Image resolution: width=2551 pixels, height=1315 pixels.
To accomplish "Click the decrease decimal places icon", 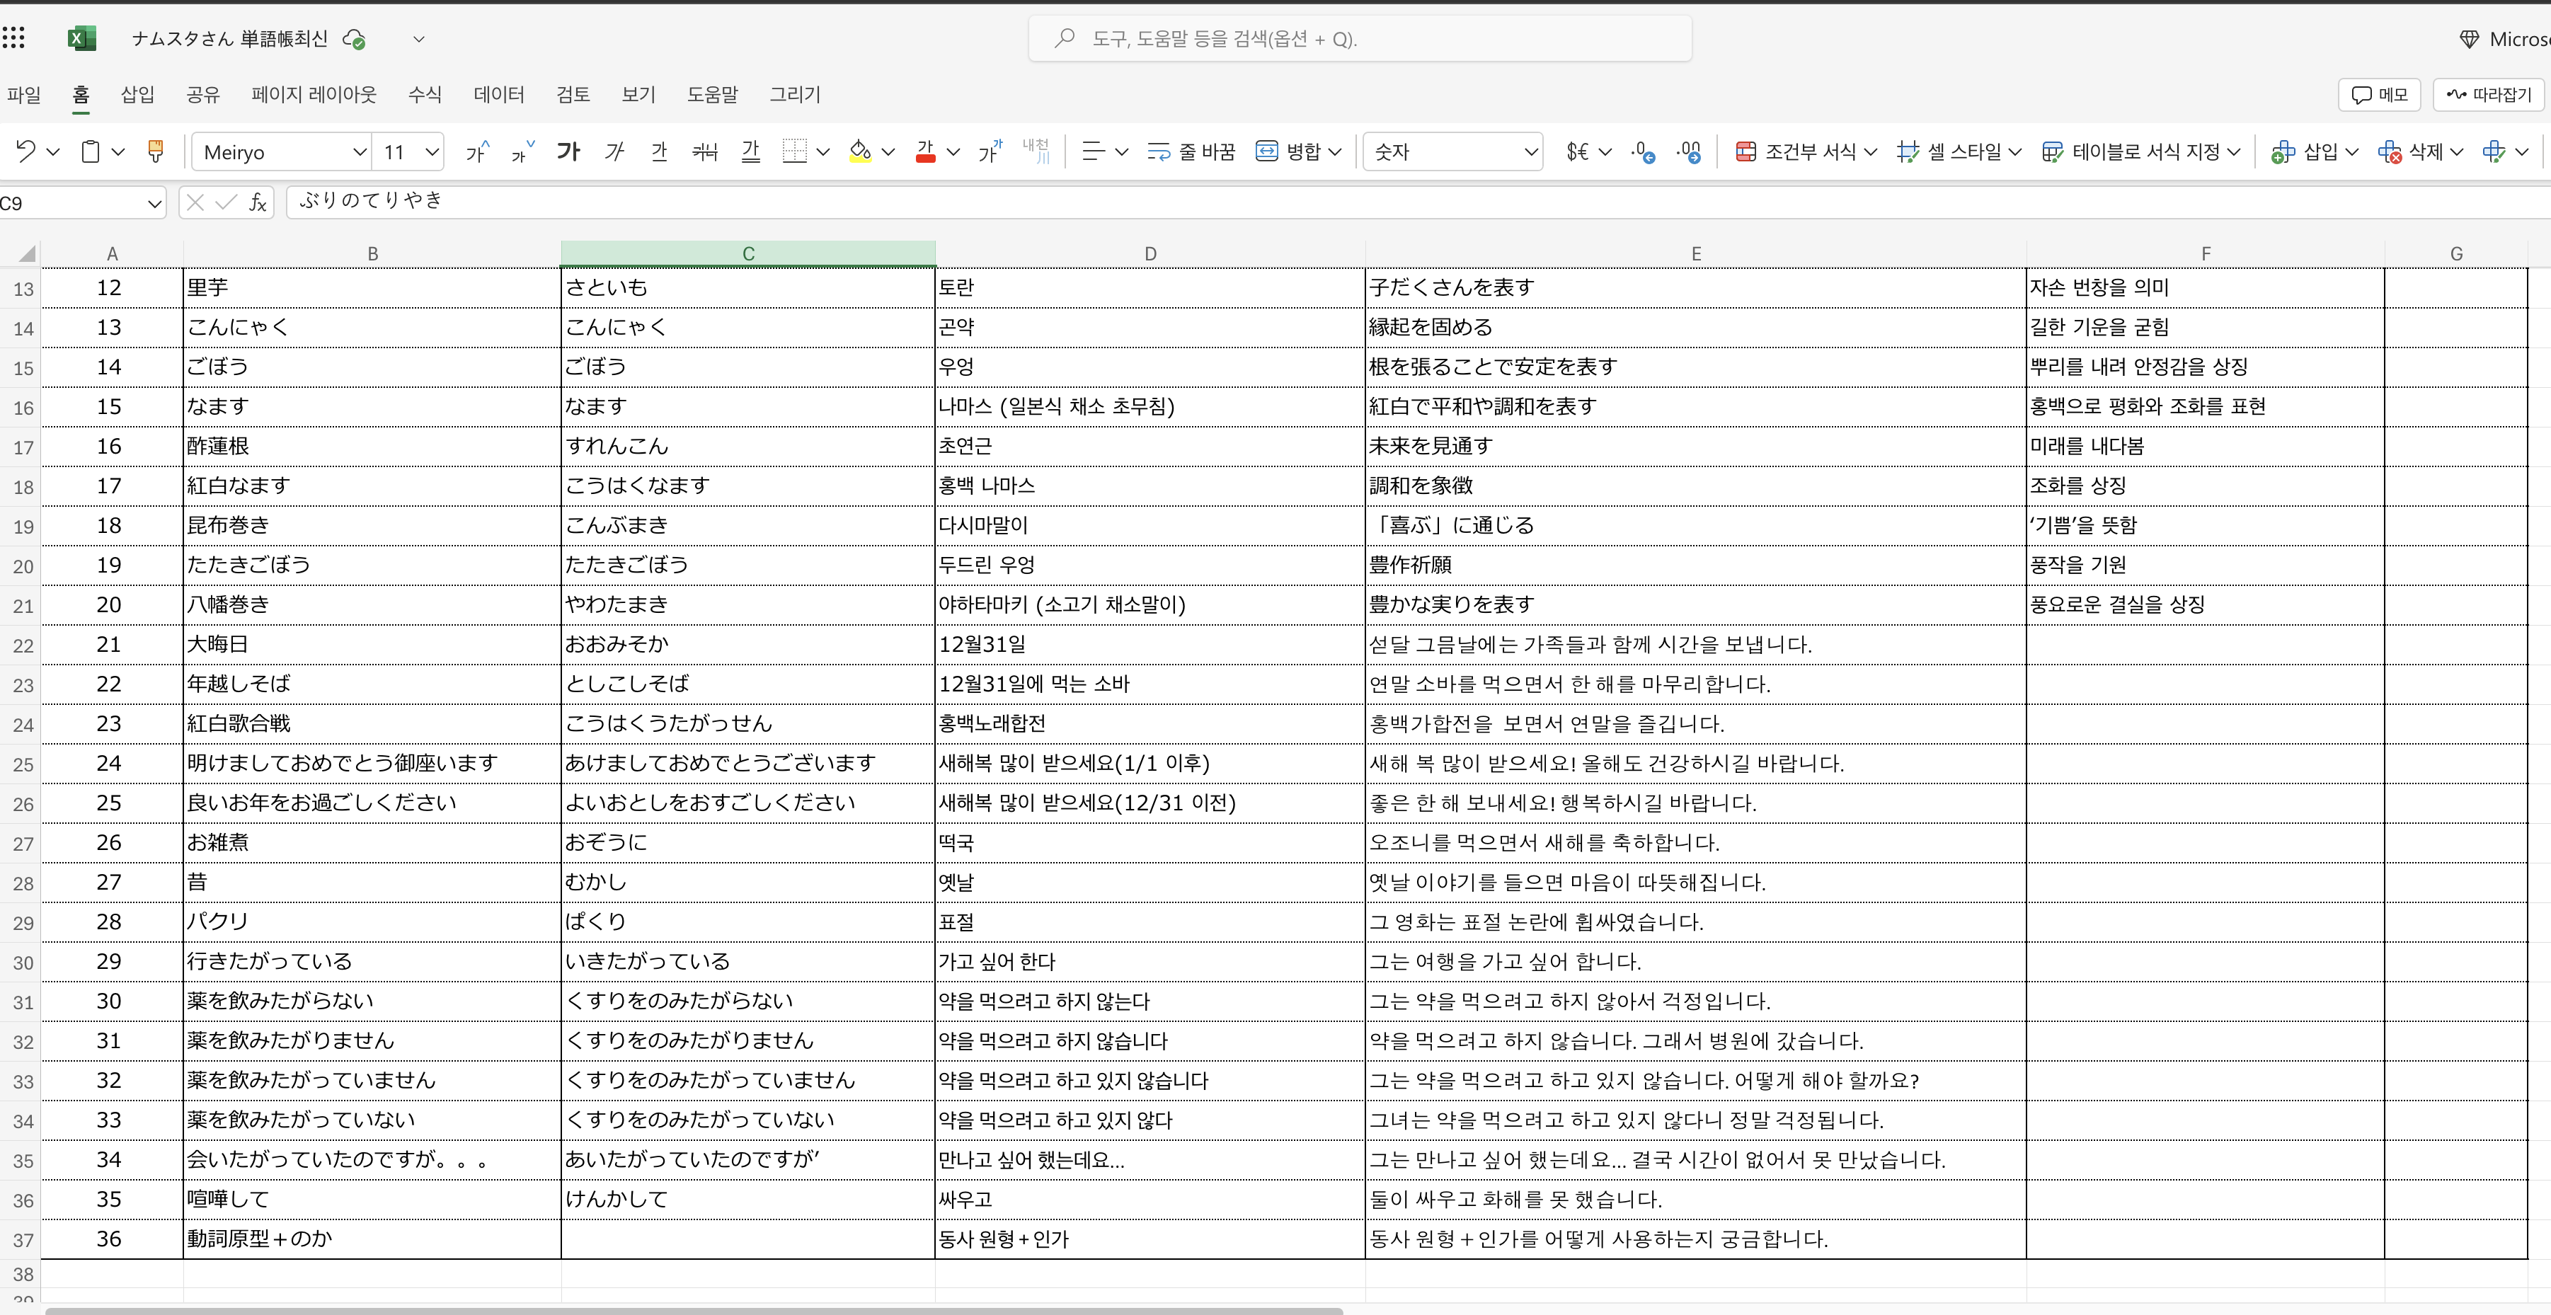I will pyautogui.click(x=1688, y=151).
